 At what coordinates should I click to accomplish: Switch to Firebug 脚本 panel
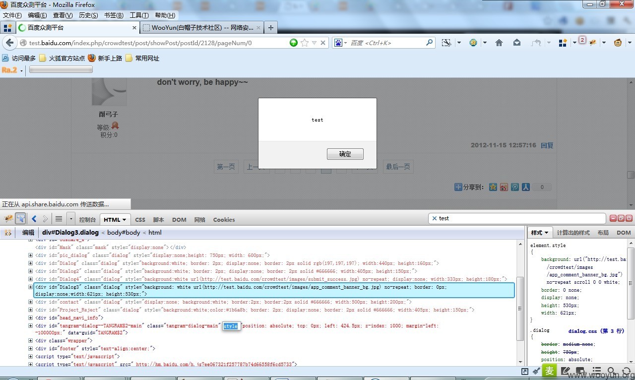[x=158, y=220]
